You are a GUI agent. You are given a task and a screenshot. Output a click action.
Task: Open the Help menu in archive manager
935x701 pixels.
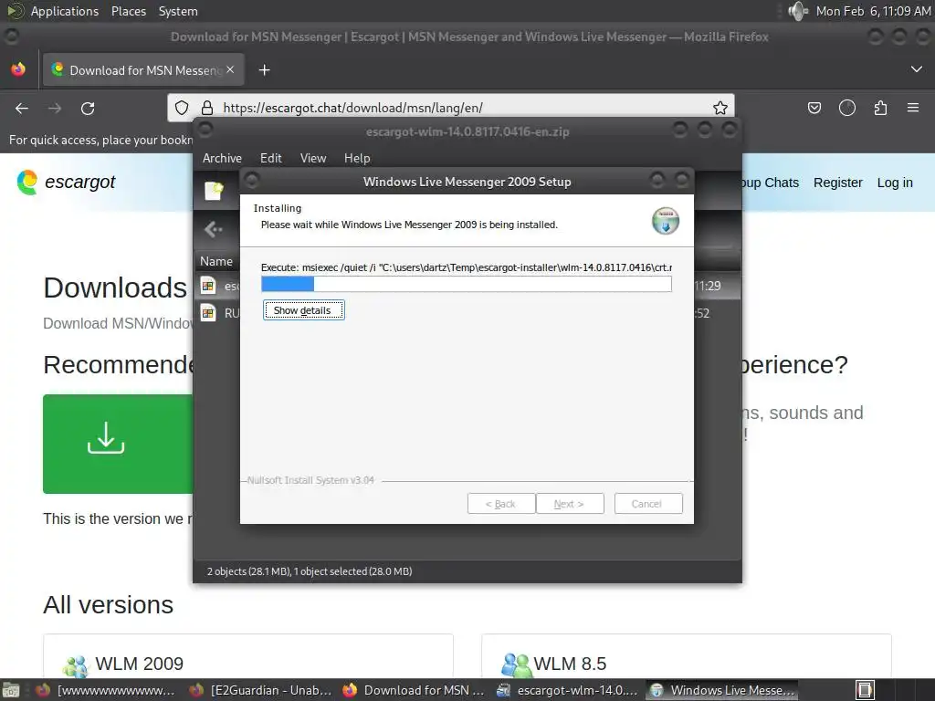point(357,158)
